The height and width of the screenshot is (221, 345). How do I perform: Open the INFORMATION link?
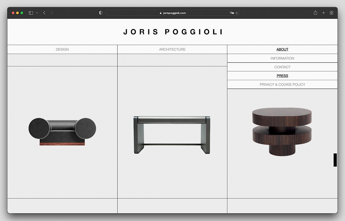282,58
